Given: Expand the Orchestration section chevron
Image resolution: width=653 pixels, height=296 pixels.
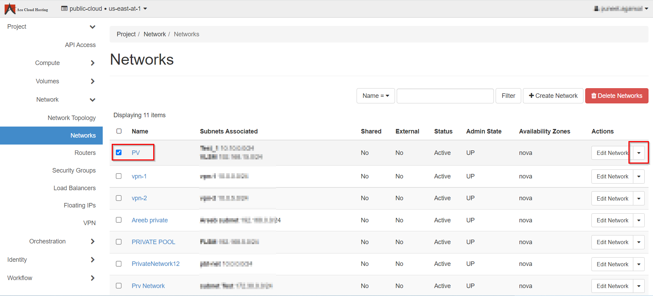Looking at the screenshot, I should (x=92, y=241).
